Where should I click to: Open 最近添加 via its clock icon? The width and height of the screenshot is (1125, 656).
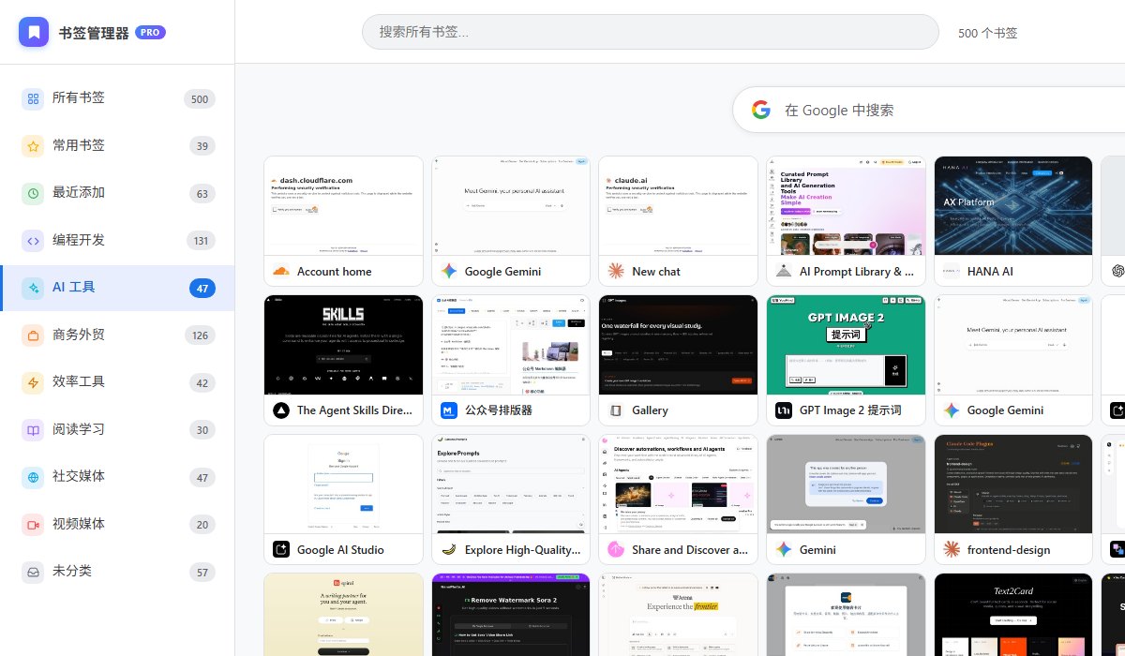click(x=33, y=192)
